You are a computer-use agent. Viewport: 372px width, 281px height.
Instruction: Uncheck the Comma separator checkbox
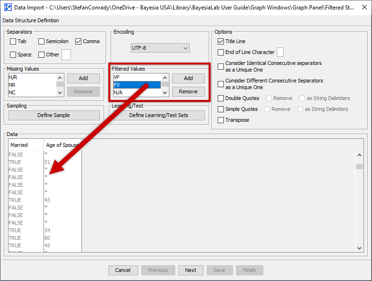(79, 42)
